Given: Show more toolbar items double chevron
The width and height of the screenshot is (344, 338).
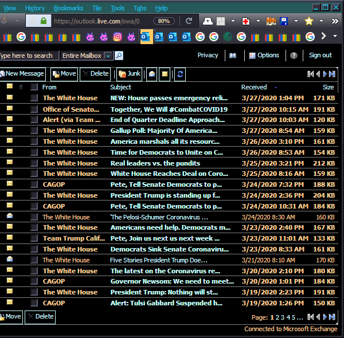Looking at the screenshot, I should click(335, 21).
